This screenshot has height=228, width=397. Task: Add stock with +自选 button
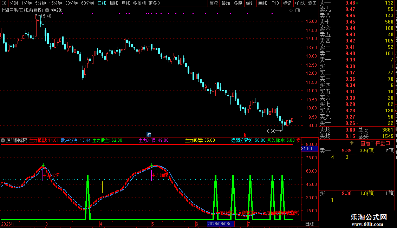click(x=300, y=3)
